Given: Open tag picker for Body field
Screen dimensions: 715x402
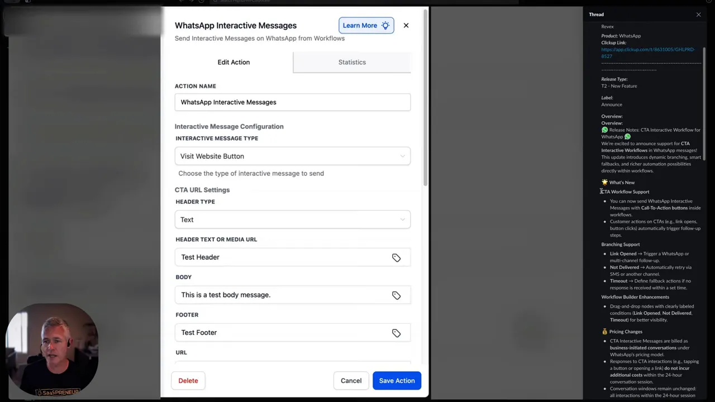Looking at the screenshot, I should 396,295.
